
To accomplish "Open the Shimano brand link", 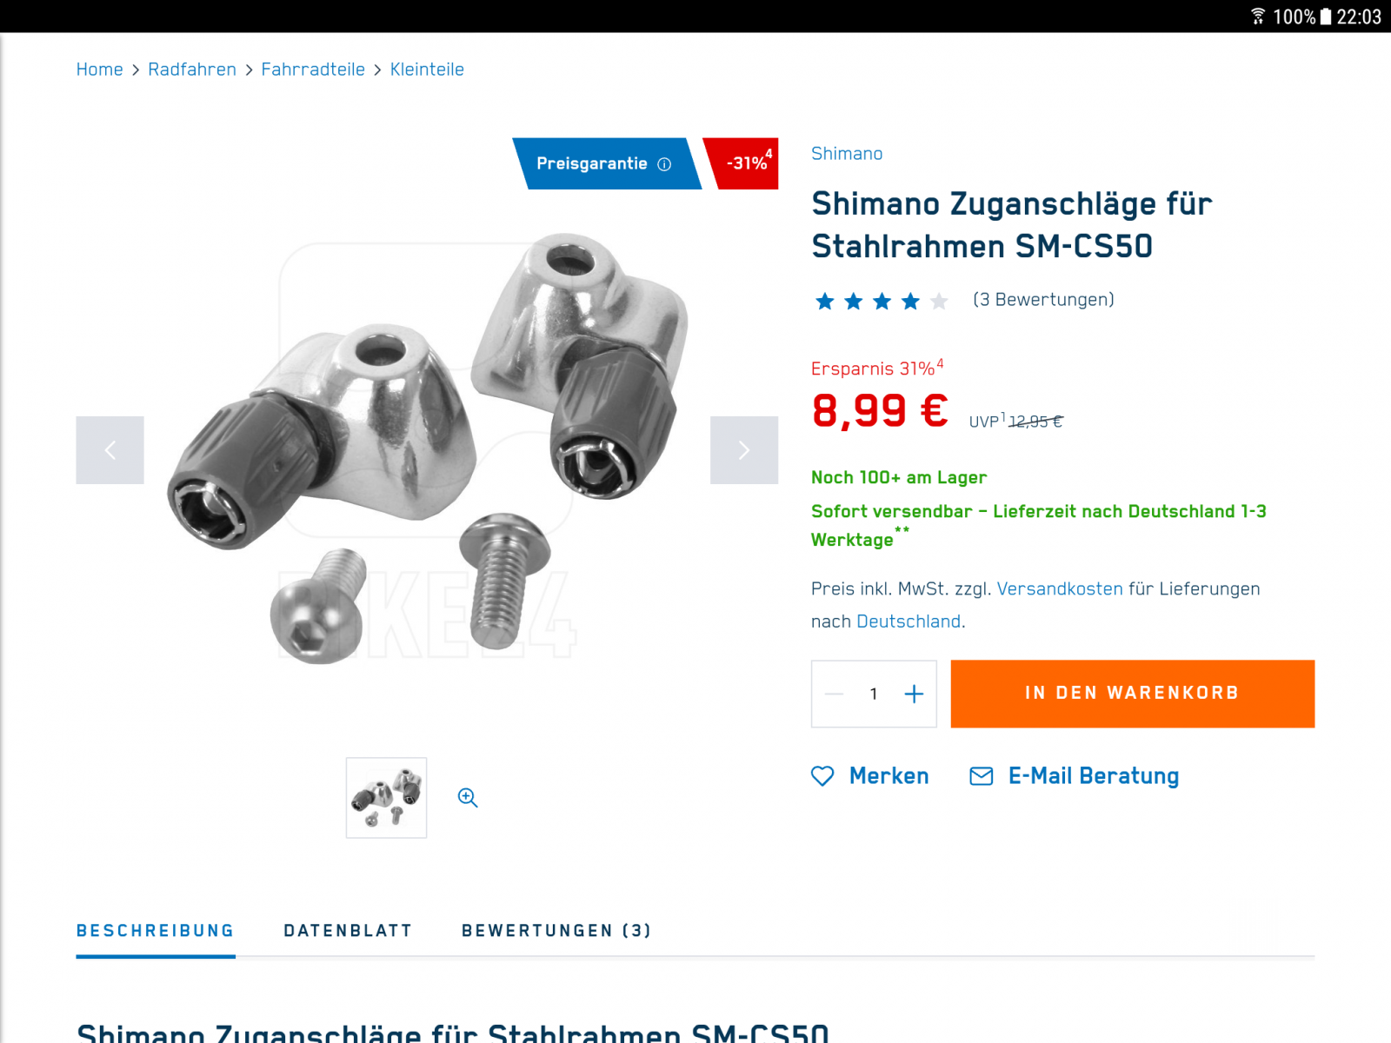I will coord(847,154).
